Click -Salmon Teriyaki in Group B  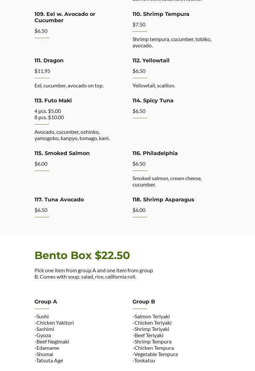(x=151, y=316)
